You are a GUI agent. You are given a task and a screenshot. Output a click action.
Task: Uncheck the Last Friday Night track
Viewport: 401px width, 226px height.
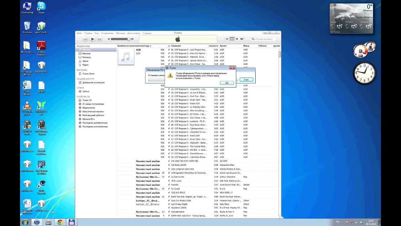[169, 204]
